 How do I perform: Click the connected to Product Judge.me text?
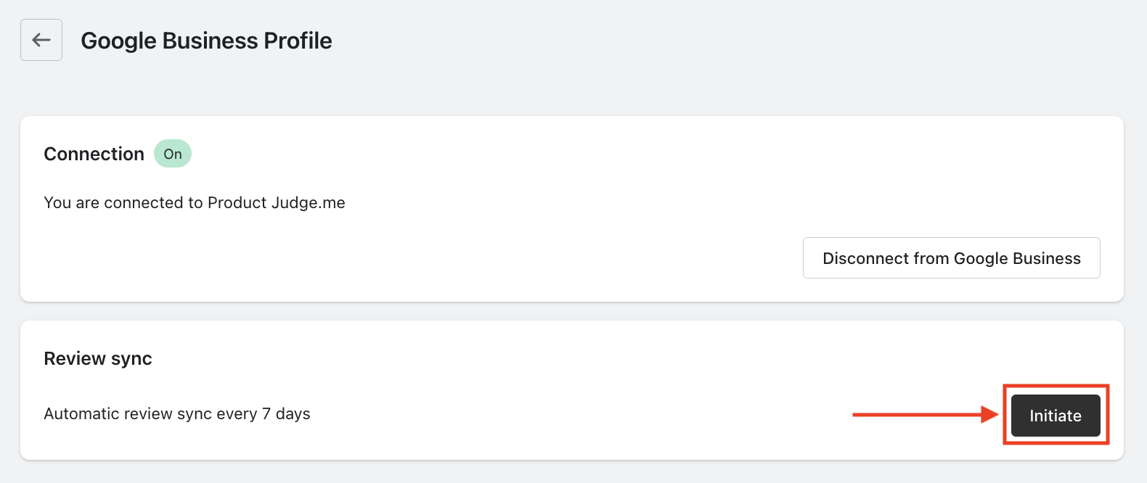pos(195,202)
